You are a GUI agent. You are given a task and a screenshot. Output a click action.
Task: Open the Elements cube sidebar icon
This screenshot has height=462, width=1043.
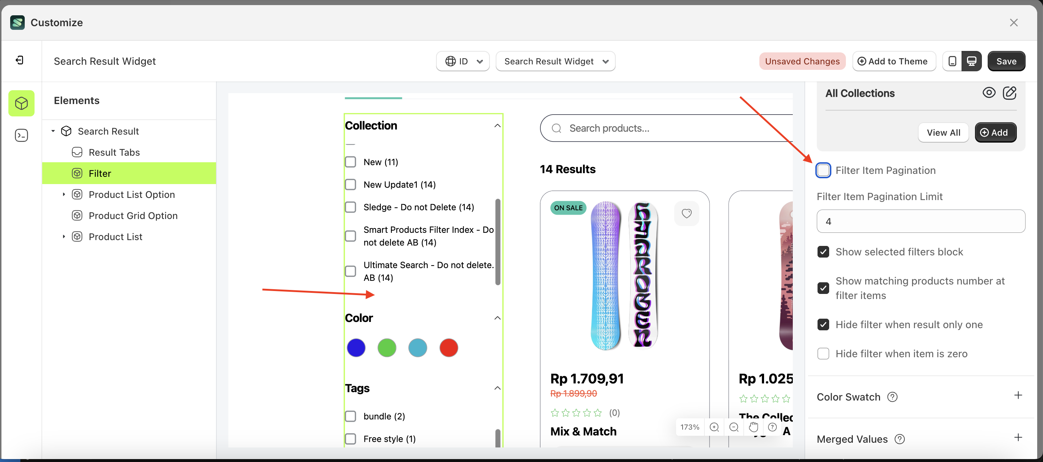click(21, 103)
